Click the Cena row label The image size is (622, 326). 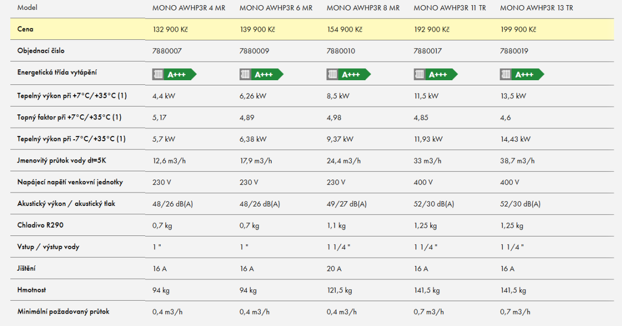click(x=25, y=29)
